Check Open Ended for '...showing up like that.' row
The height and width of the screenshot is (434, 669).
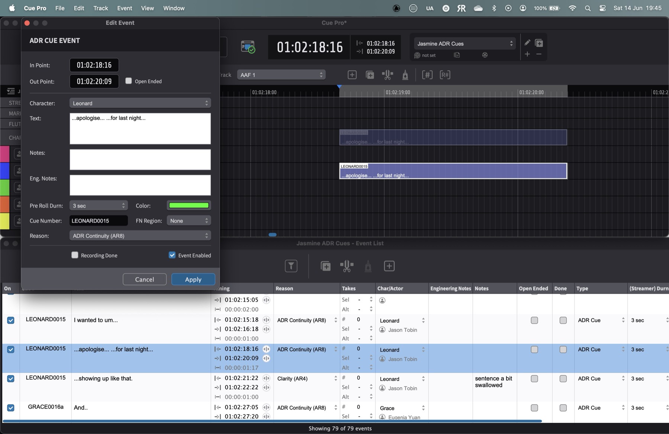click(x=534, y=379)
